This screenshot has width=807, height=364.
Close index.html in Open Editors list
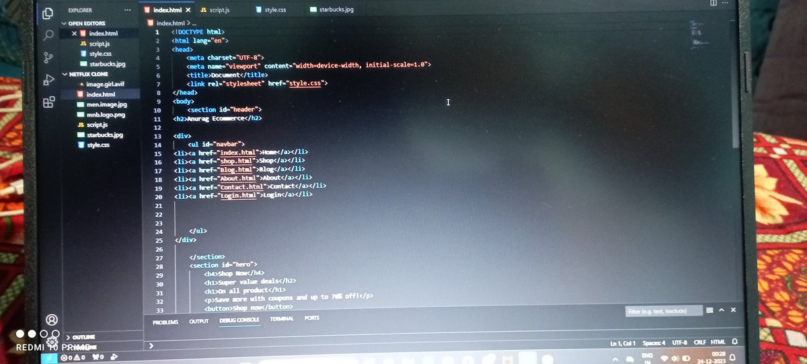coord(74,33)
